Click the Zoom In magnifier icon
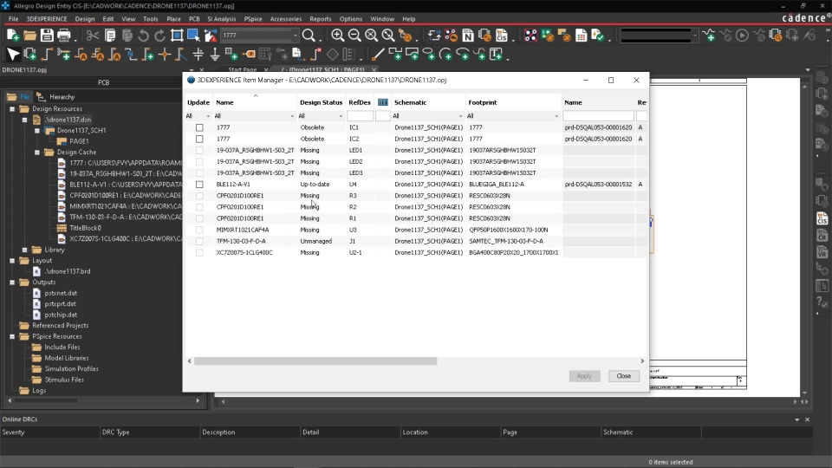 pyautogui.click(x=337, y=36)
